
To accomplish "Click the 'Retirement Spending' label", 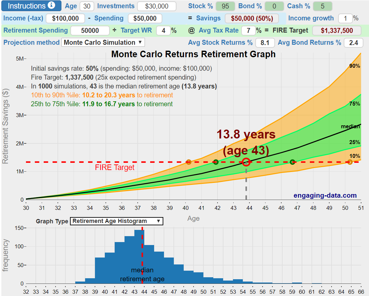I will [35, 30].
